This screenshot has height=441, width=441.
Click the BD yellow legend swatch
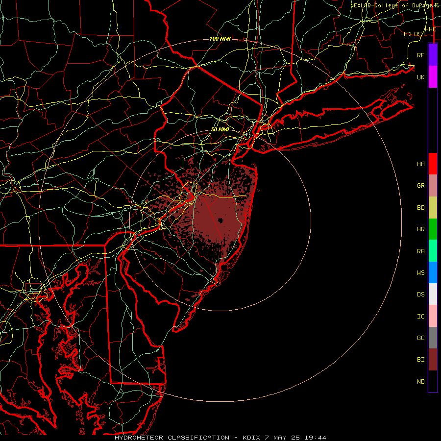click(433, 208)
